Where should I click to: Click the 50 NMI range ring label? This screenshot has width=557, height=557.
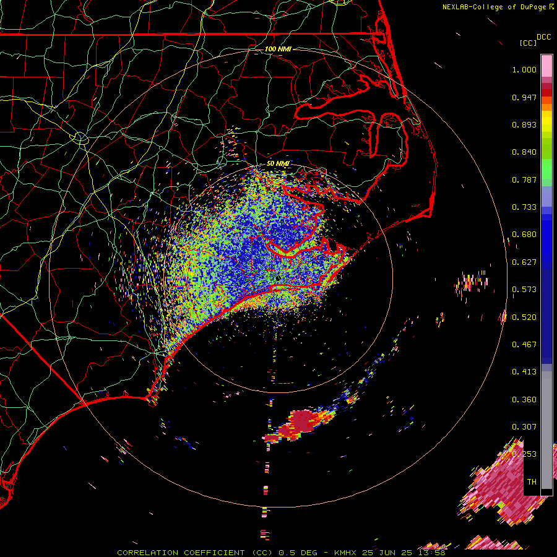(x=278, y=164)
